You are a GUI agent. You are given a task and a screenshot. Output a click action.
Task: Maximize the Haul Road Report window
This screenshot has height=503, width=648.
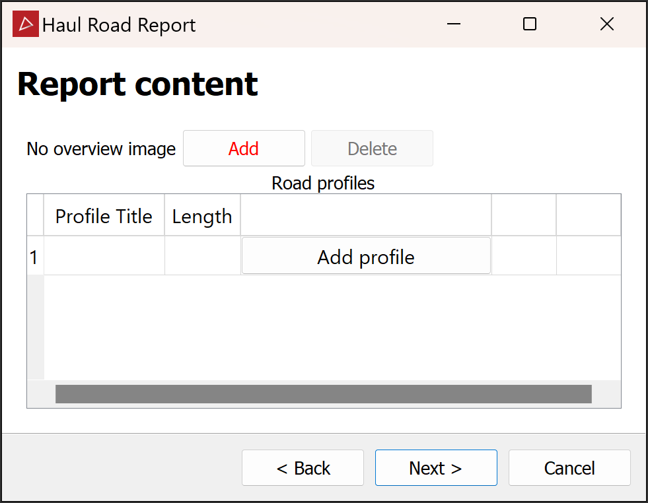pyautogui.click(x=529, y=24)
